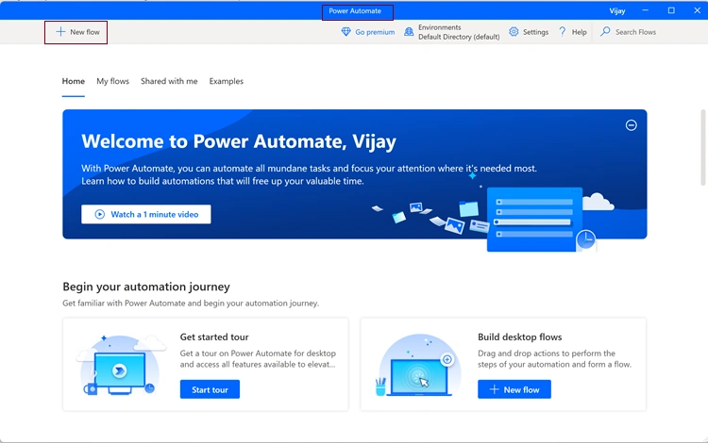
Task: Click New flow in top toolbar
Action: tap(77, 32)
